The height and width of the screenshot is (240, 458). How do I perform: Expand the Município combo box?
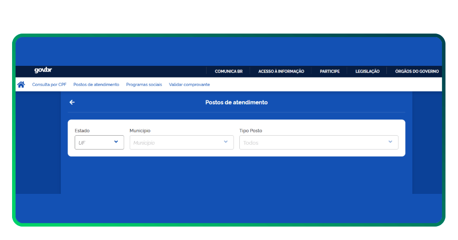pos(181,142)
